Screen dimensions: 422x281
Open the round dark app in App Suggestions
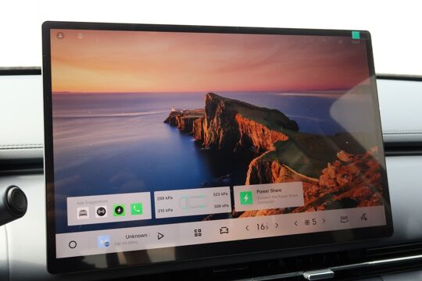click(x=101, y=212)
